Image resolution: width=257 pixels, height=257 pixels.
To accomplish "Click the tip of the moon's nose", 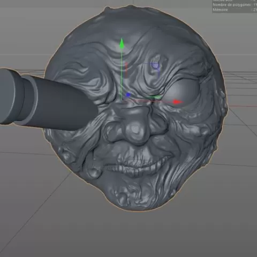I will tap(136, 131).
